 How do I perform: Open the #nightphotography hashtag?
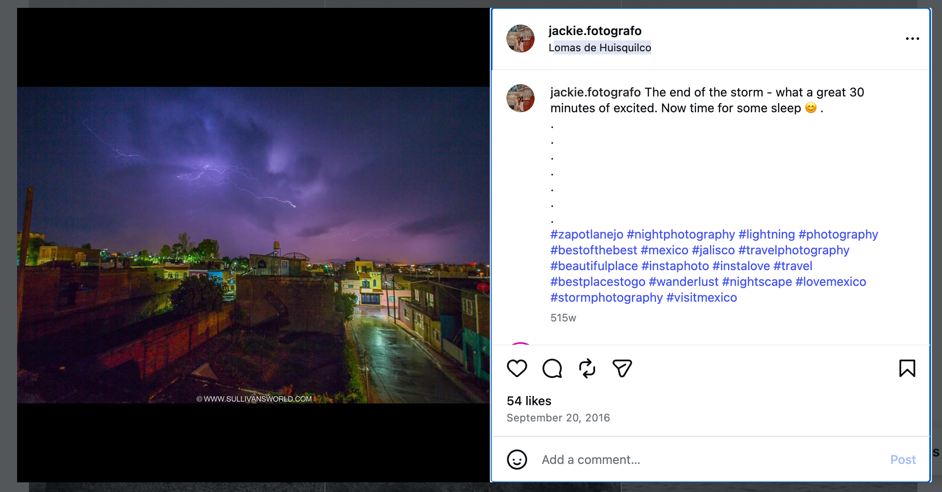681,235
